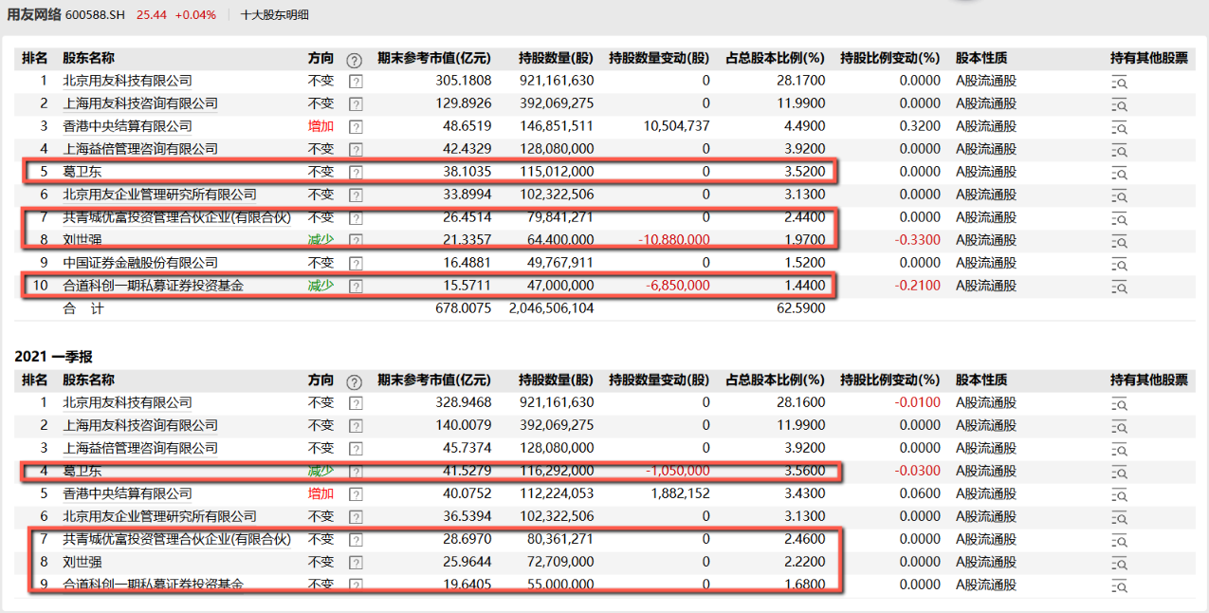Click share change value 10,504,737
The image size is (1209, 613).
tap(676, 126)
